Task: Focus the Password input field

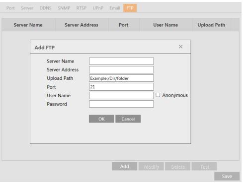Action: [121, 104]
